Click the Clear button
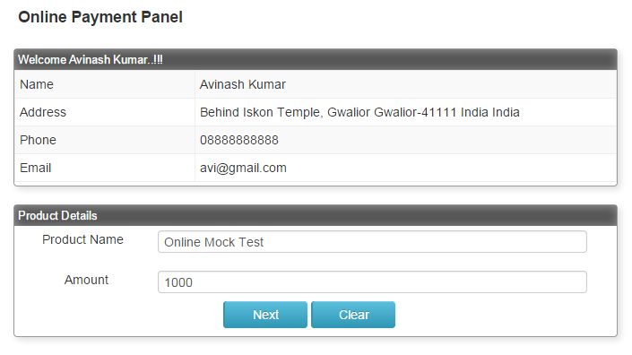 point(353,315)
